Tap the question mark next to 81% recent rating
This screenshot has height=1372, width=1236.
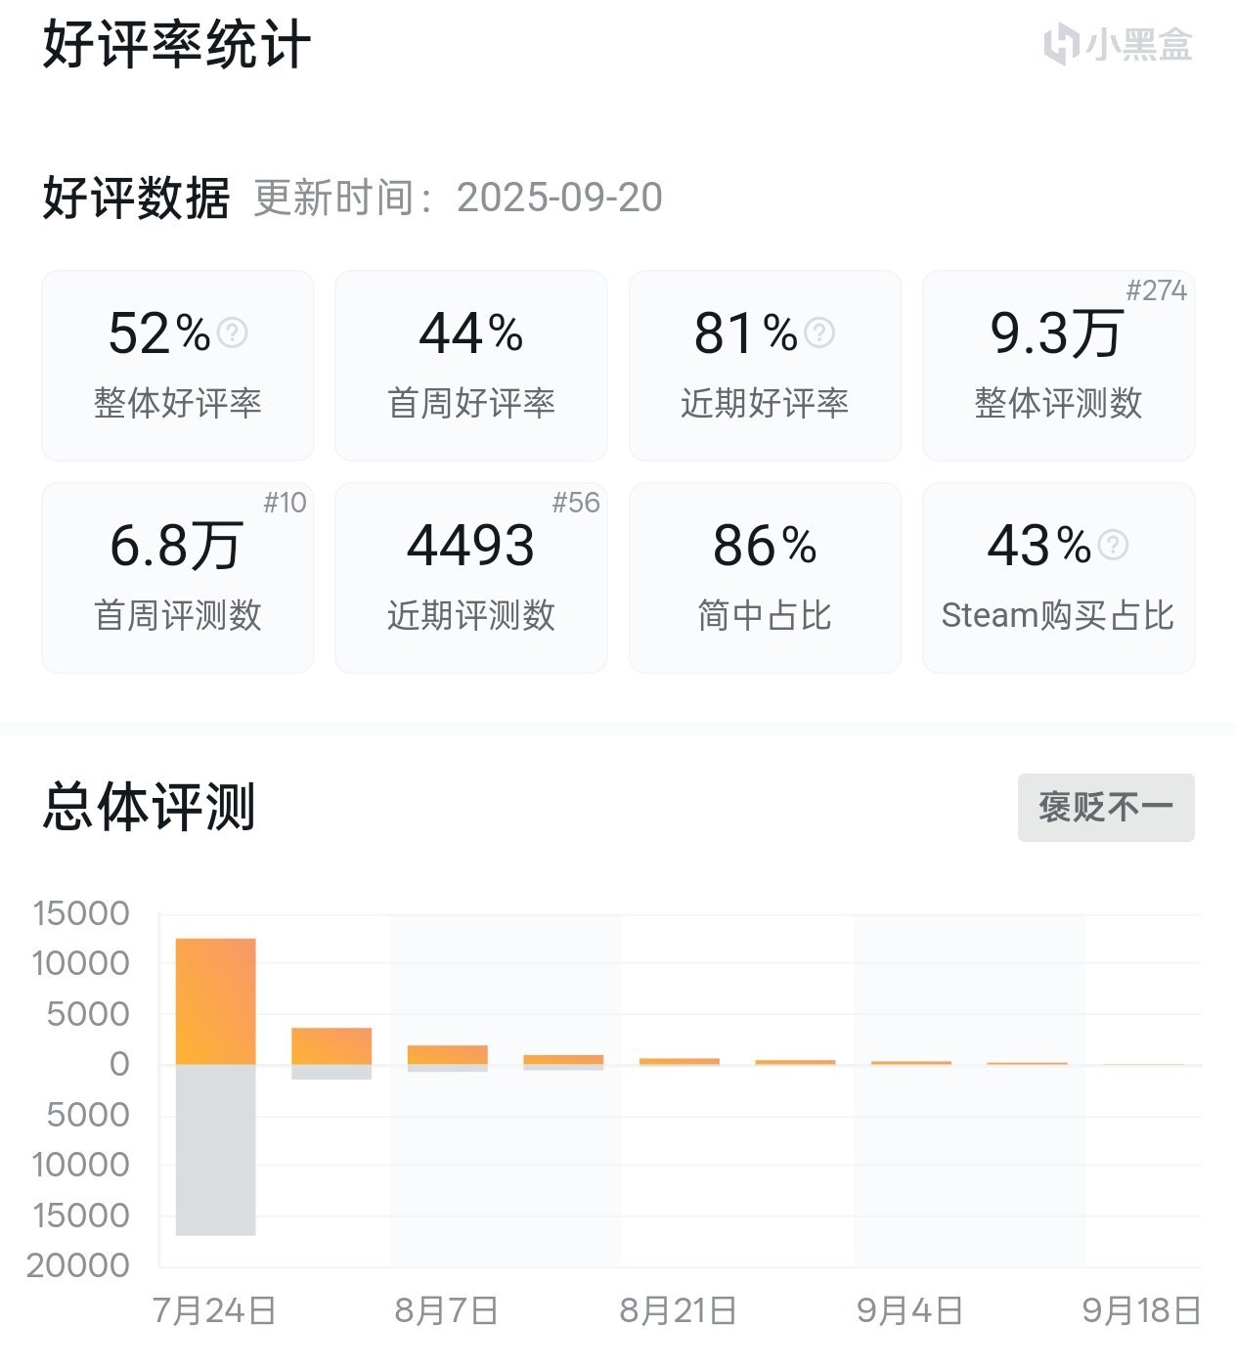[818, 332]
